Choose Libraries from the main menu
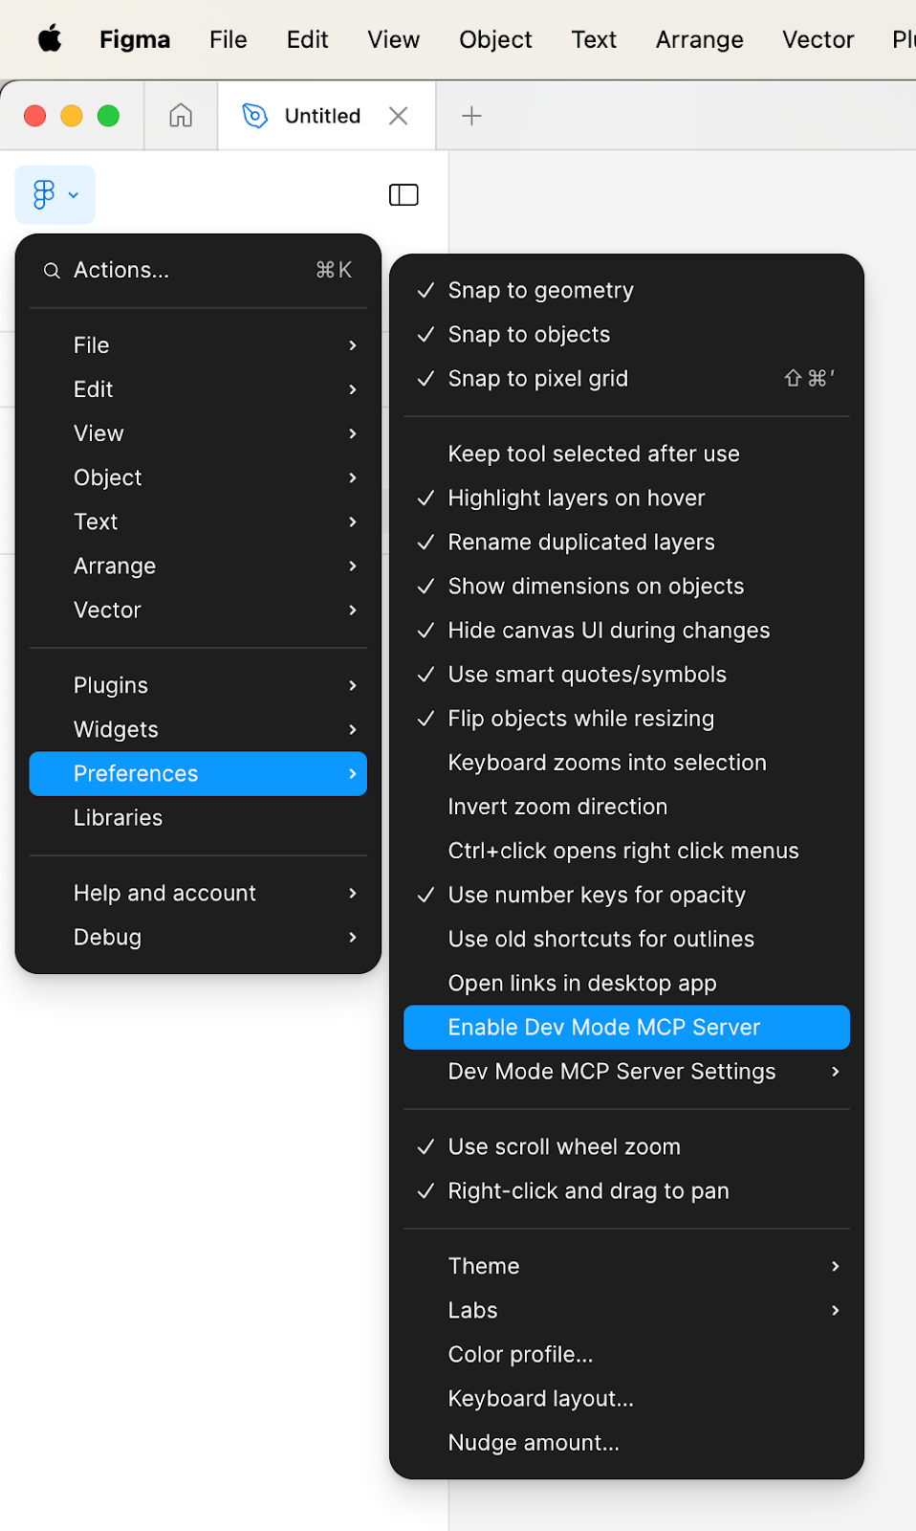Screen dimensions: 916x1531 (x=119, y=818)
